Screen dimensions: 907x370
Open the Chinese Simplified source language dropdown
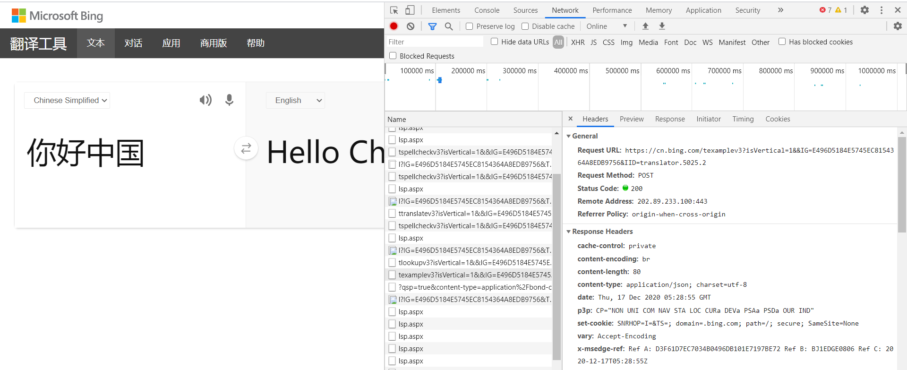[67, 100]
